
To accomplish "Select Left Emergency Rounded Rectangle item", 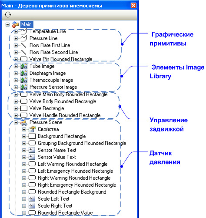I will pos(75,171).
